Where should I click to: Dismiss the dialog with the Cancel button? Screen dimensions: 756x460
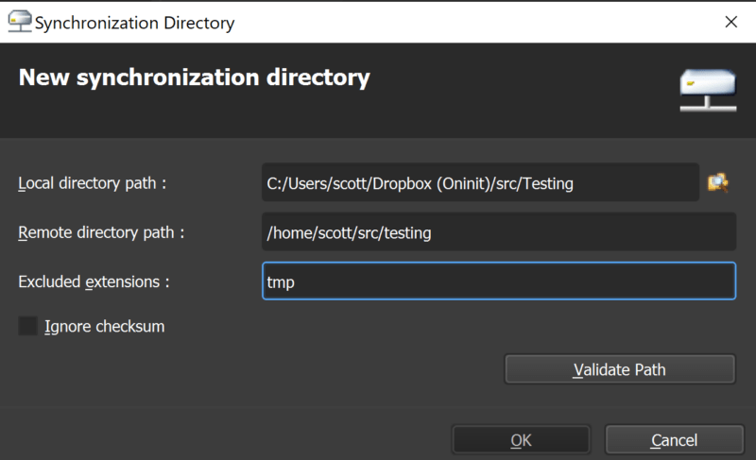point(674,440)
